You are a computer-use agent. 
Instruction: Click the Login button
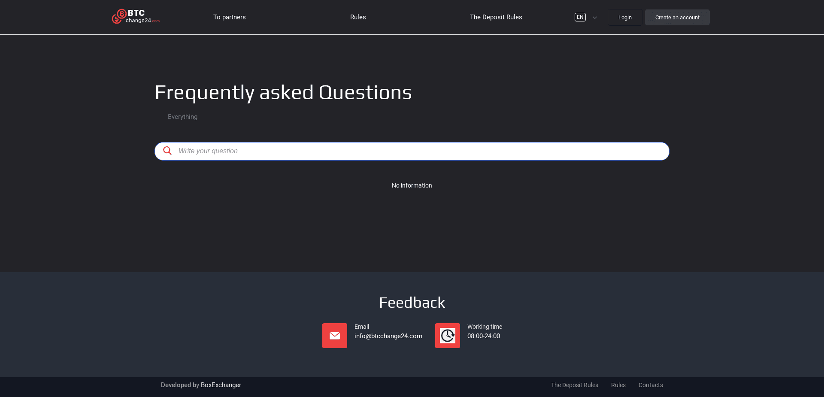coord(625,17)
